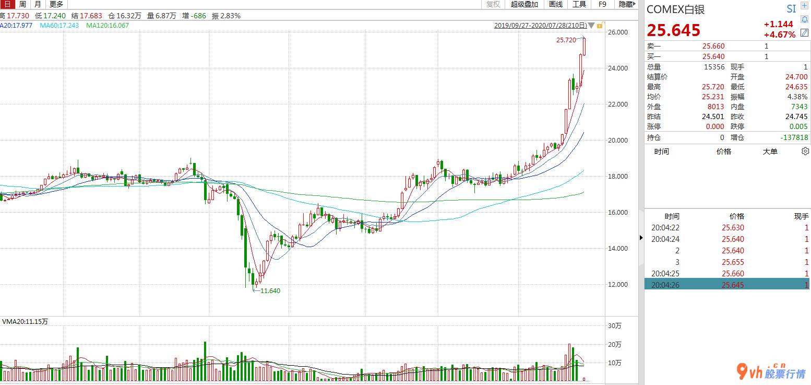Expand the date range dropdown triangle
This screenshot has width=811, height=385.
591,25
